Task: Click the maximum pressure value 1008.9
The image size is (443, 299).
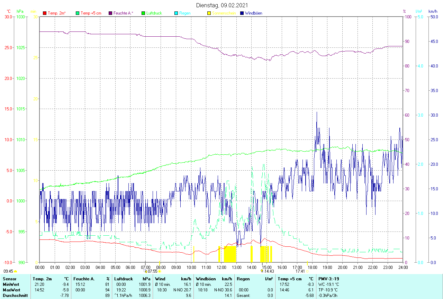Action: pyautogui.click(x=145, y=290)
